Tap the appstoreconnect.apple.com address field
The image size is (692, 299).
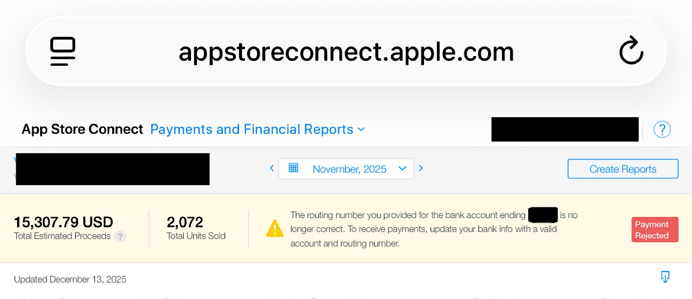point(346,52)
